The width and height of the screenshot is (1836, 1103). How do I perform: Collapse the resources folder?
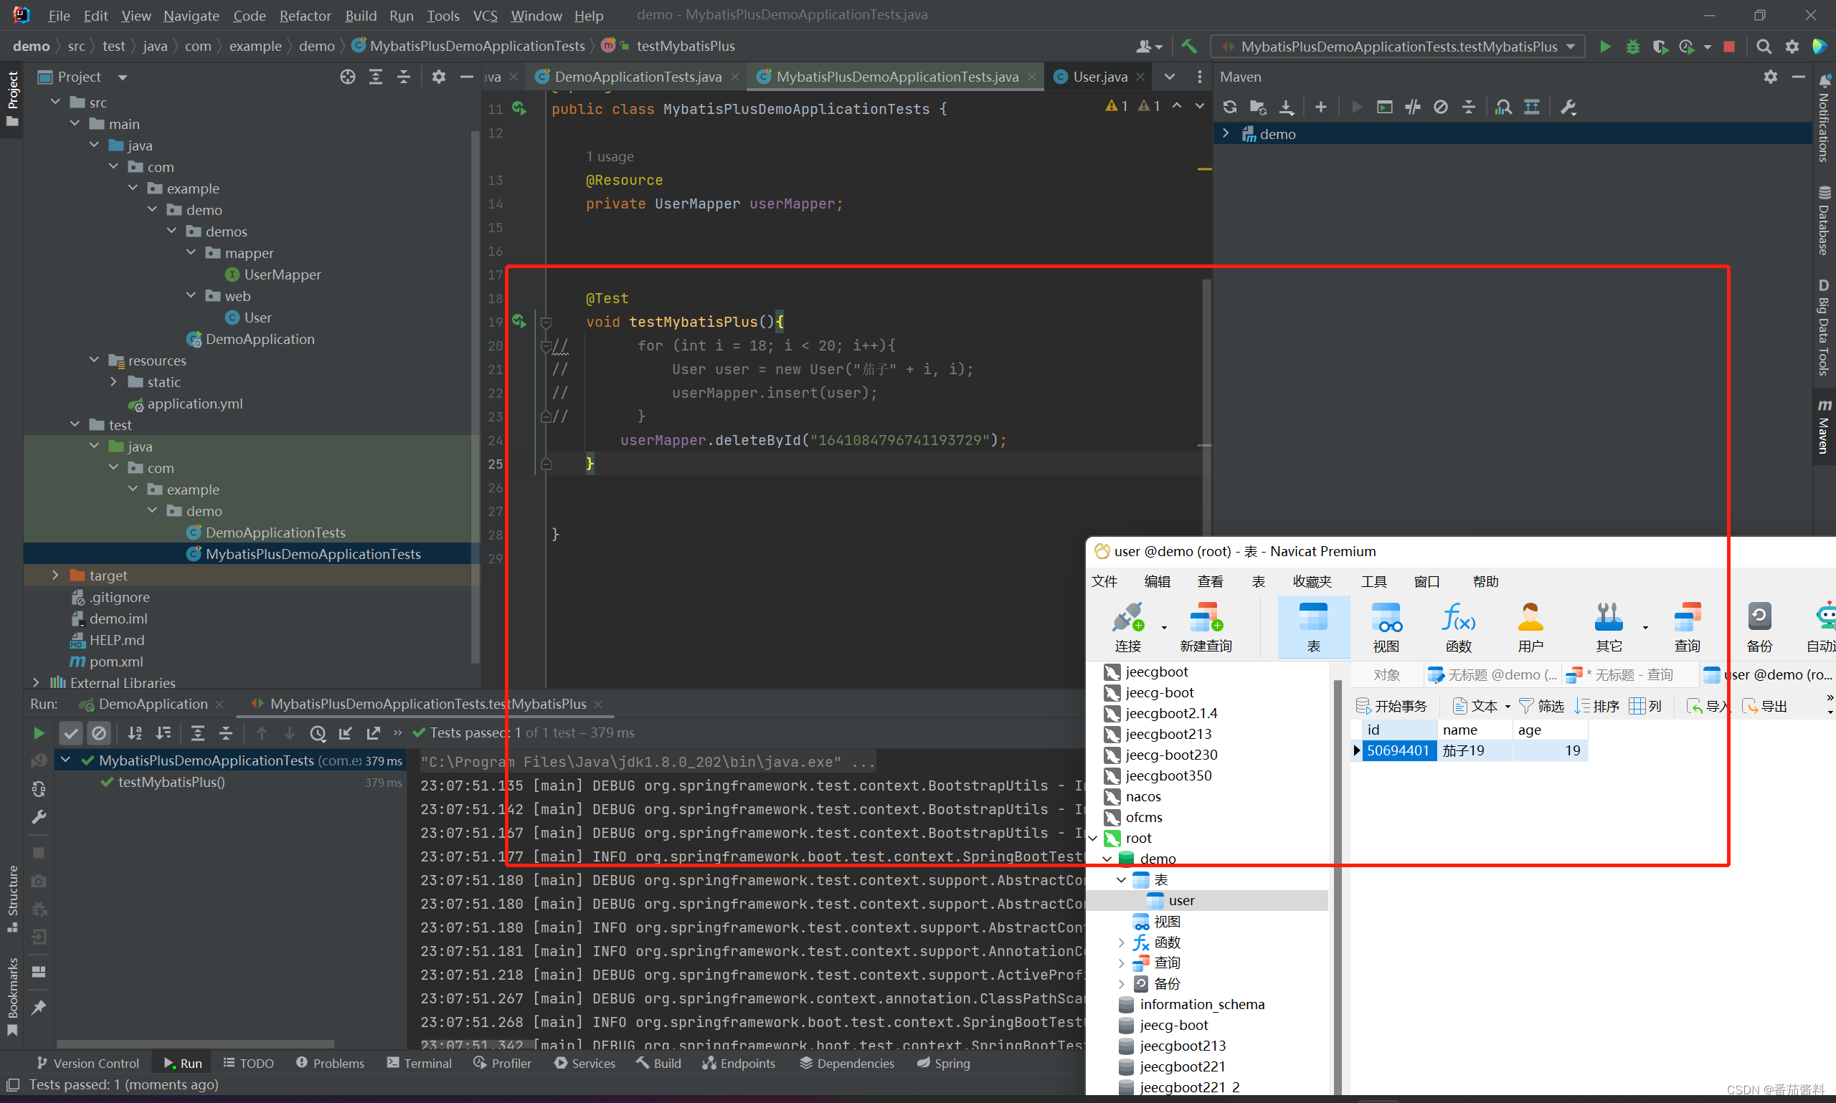tap(94, 360)
